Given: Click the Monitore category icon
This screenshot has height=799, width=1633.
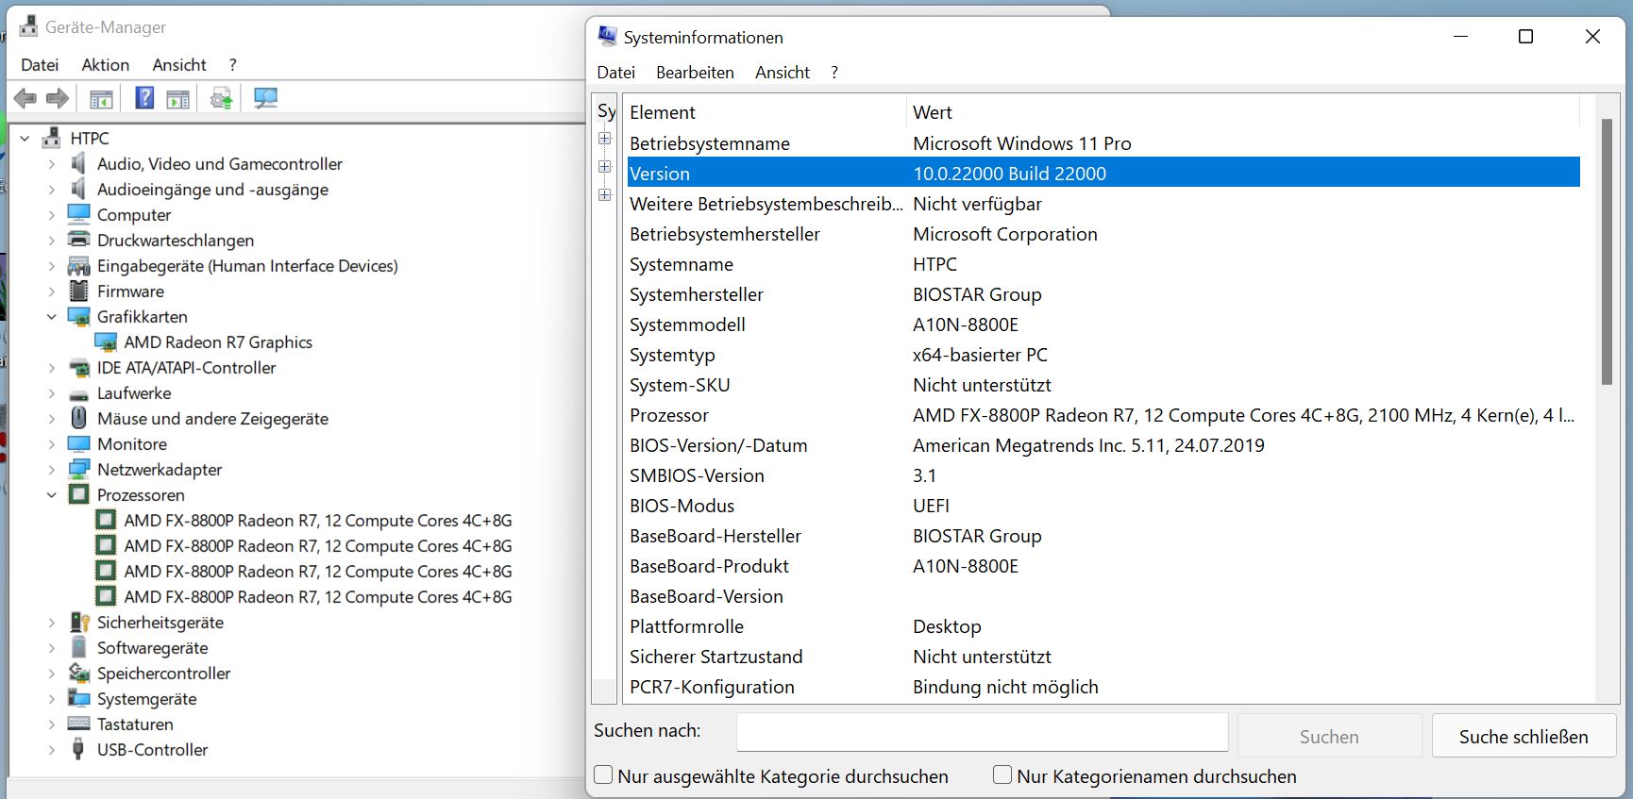Looking at the screenshot, I should (x=79, y=444).
